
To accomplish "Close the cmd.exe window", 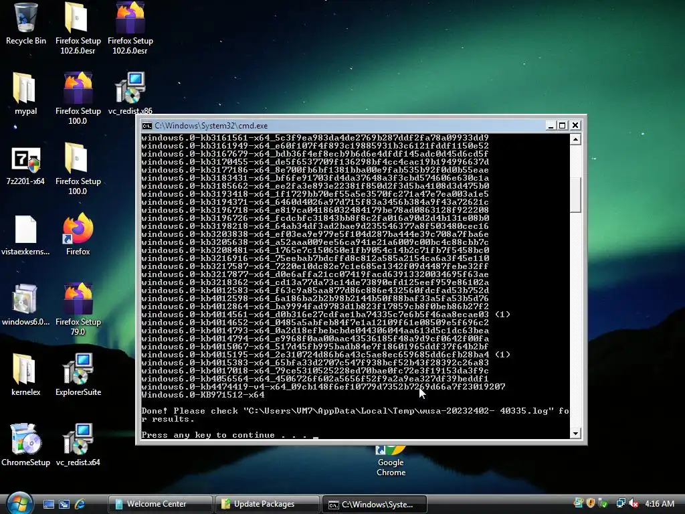I will click(575, 126).
